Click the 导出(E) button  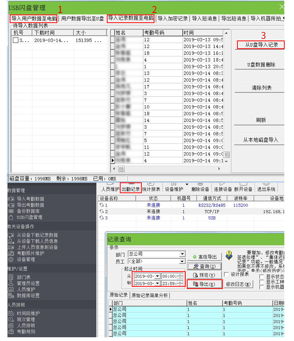pos(204,284)
